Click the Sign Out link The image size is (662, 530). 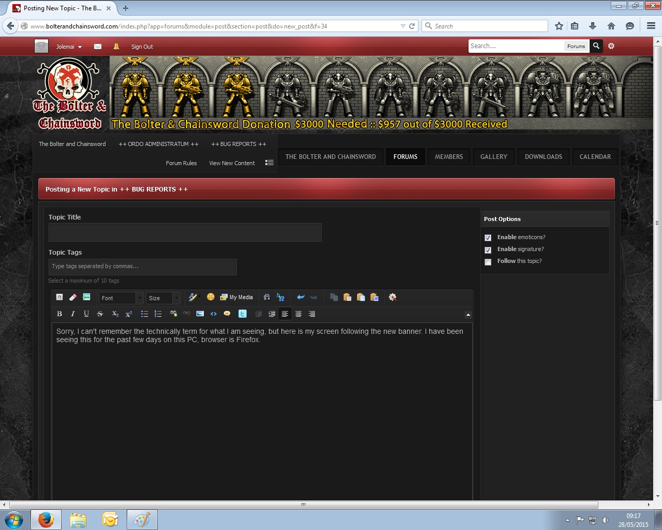(142, 47)
